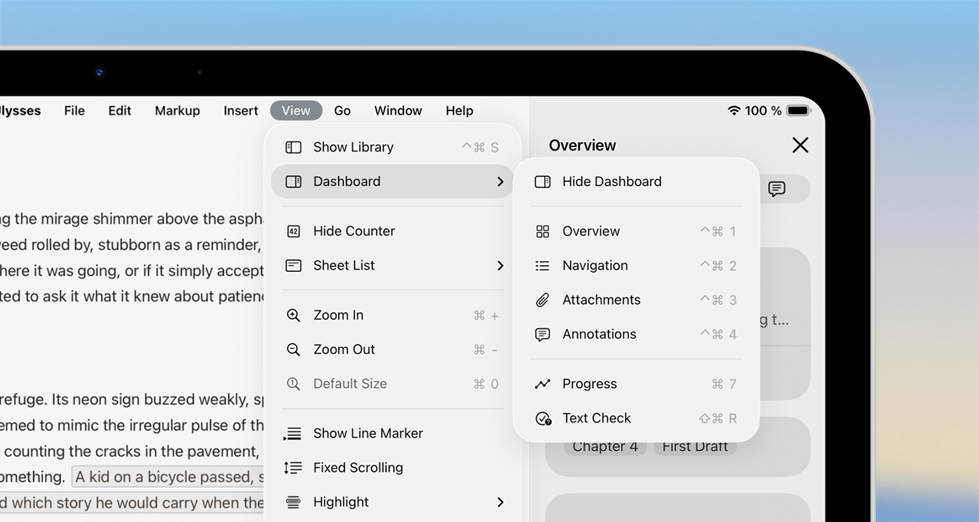Viewport: 979px width, 522px height.
Task: Click the Zoom In magnifier icon
Action: click(x=293, y=315)
